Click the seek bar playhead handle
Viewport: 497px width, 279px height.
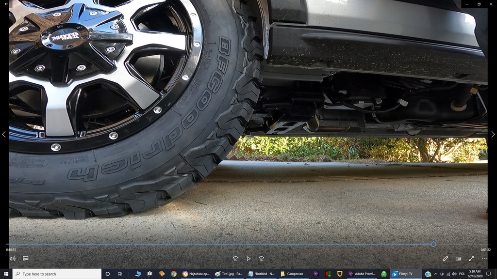pyautogui.click(x=433, y=244)
